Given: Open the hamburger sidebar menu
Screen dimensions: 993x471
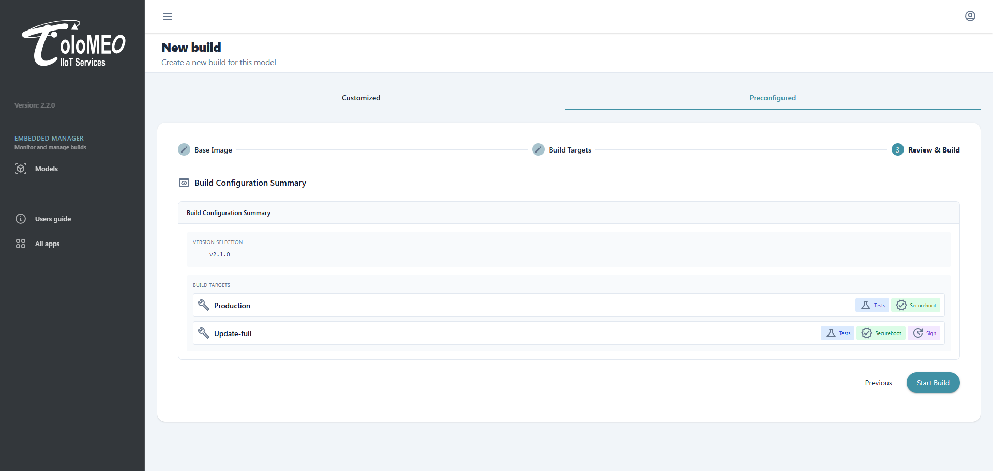Looking at the screenshot, I should (168, 17).
